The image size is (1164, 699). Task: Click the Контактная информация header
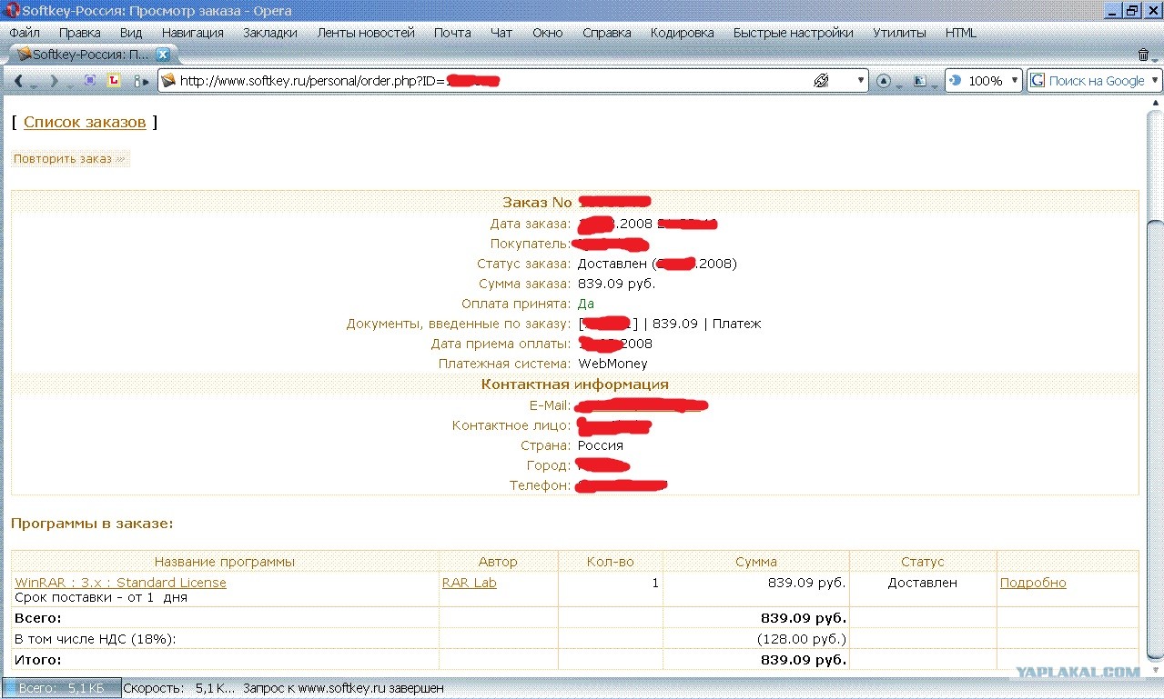pos(574,384)
